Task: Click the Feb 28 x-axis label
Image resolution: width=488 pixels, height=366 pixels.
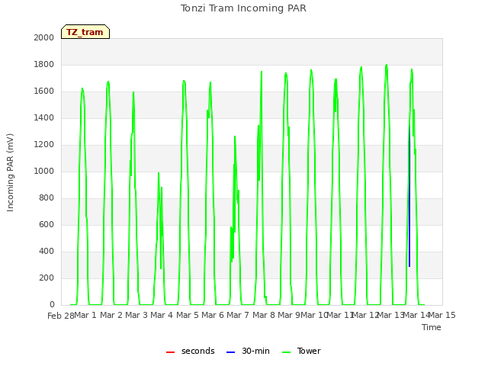Action: [x=61, y=316]
